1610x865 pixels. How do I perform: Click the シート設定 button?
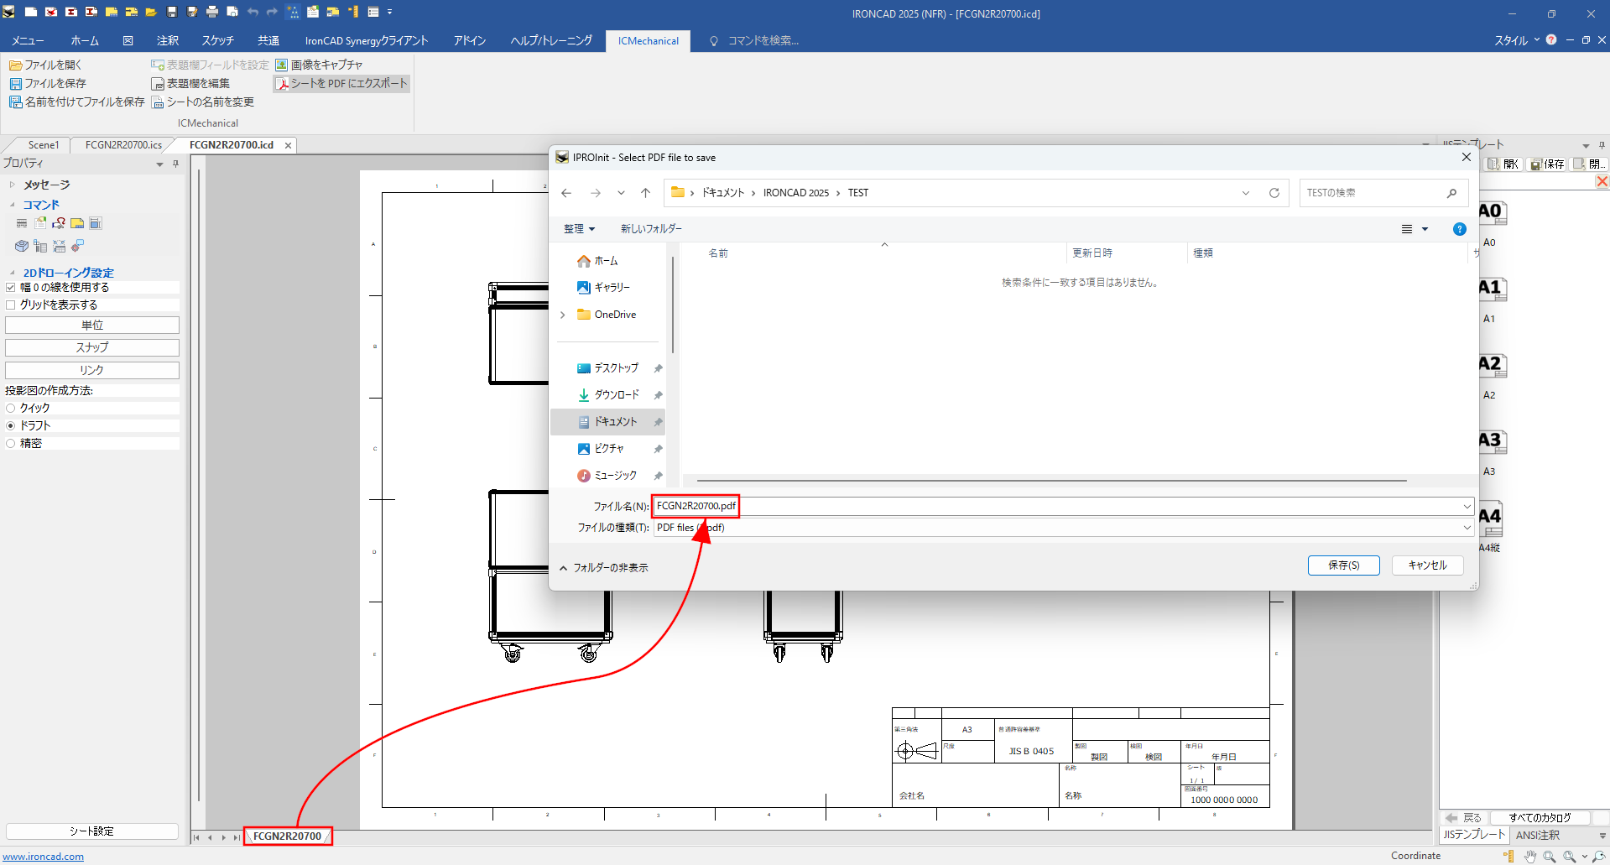pos(91,831)
